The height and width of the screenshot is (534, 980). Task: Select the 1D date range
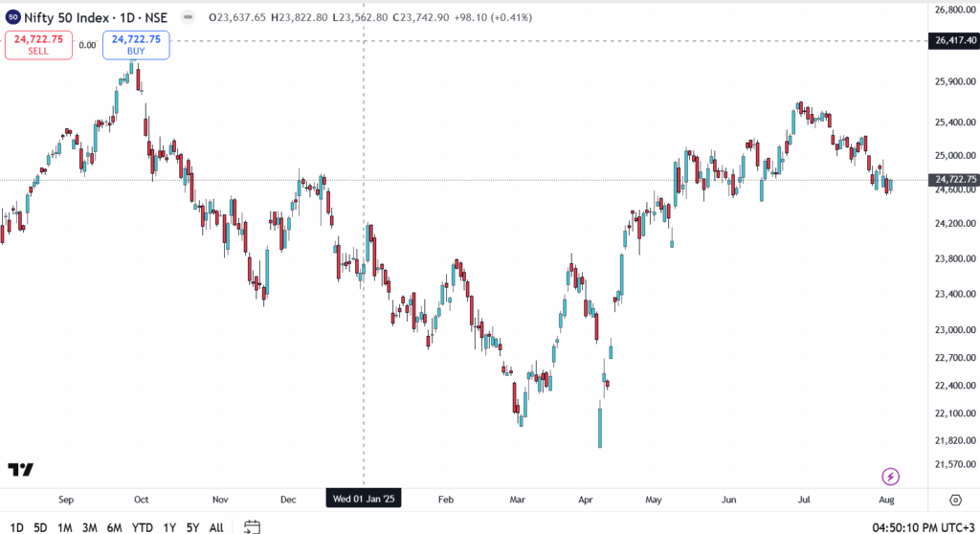(x=16, y=527)
